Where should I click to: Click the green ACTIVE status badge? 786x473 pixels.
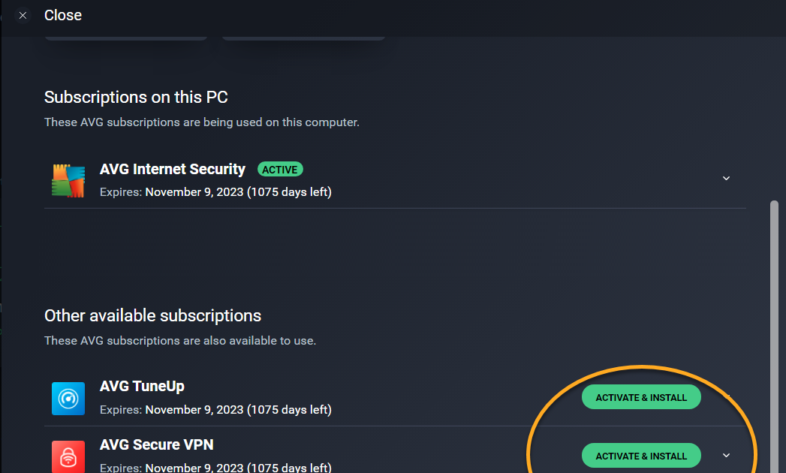280,170
